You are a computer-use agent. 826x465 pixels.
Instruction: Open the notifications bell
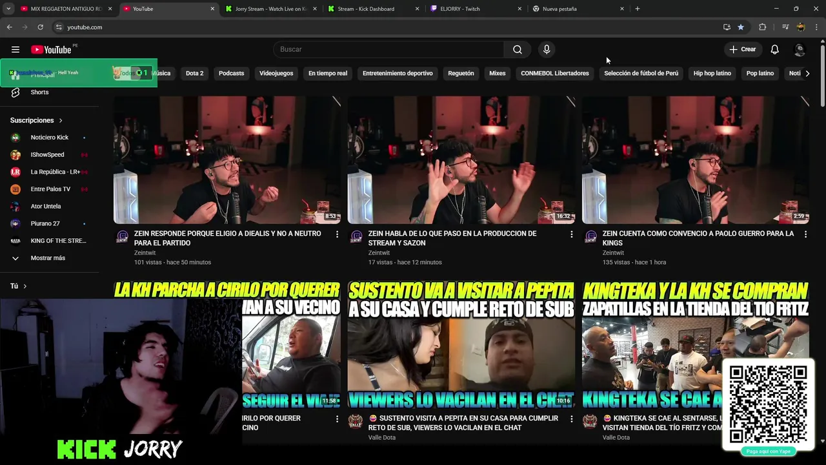point(774,49)
